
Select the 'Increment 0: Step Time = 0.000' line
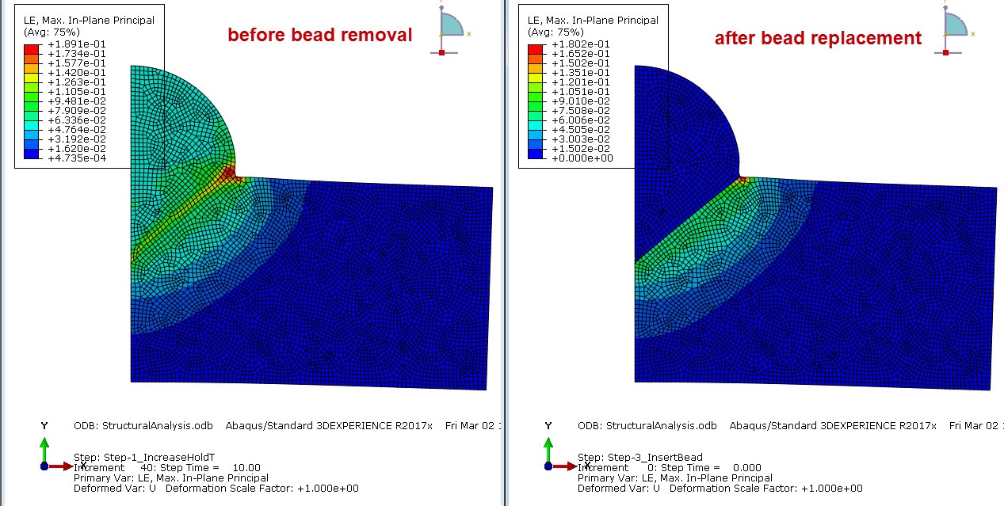pos(670,467)
